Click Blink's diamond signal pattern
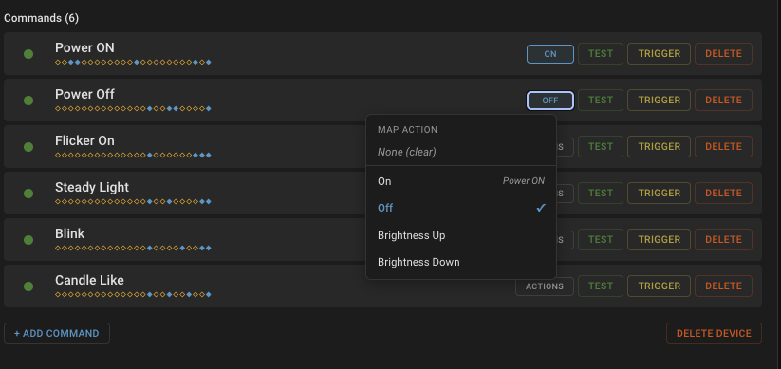Screen dimensions: 781x369 point(133,248)
